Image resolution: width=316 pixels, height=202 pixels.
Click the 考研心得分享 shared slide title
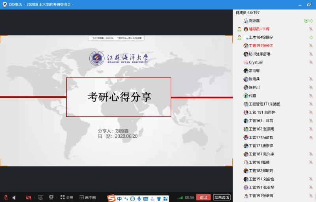[x=119, y=97]
